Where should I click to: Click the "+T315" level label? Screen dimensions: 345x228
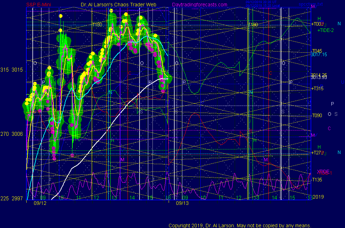(317, 88)
